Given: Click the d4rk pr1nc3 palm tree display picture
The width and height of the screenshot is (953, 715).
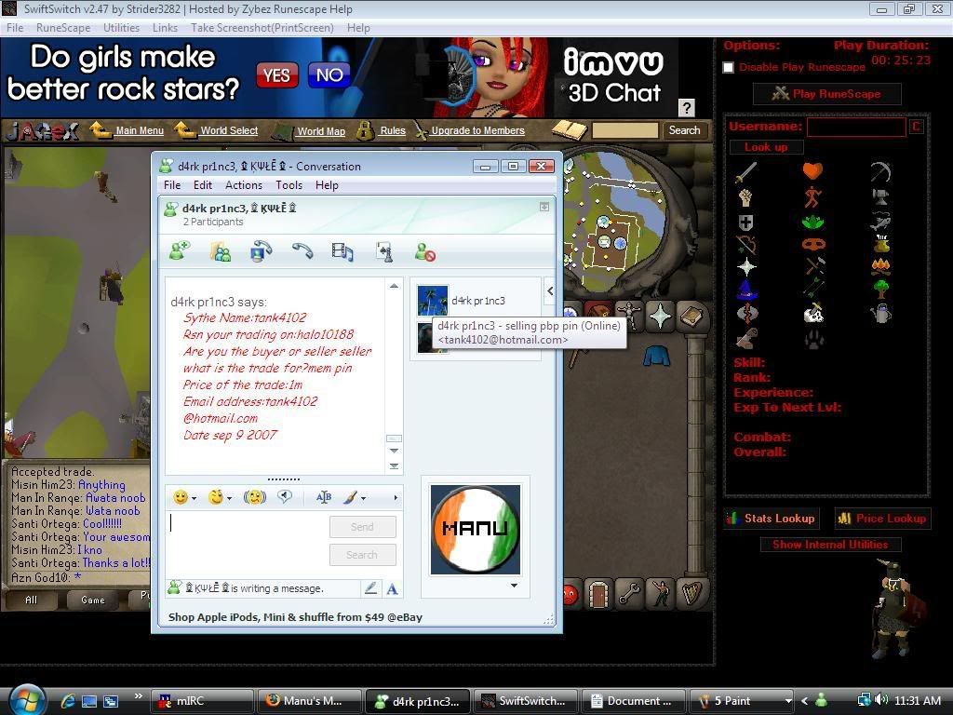Looking at the screenshot, I should (432, 300).
